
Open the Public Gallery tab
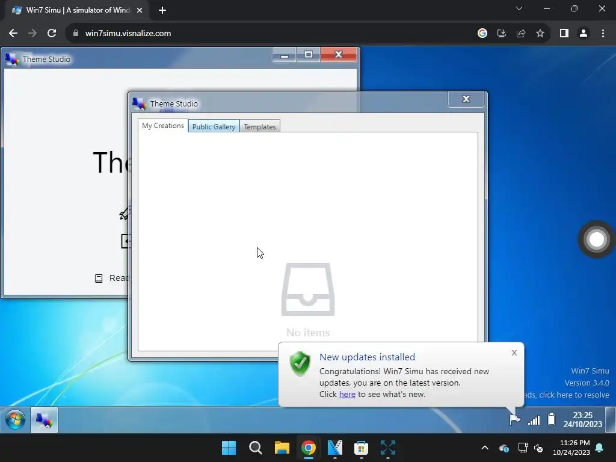coord(214,126)
